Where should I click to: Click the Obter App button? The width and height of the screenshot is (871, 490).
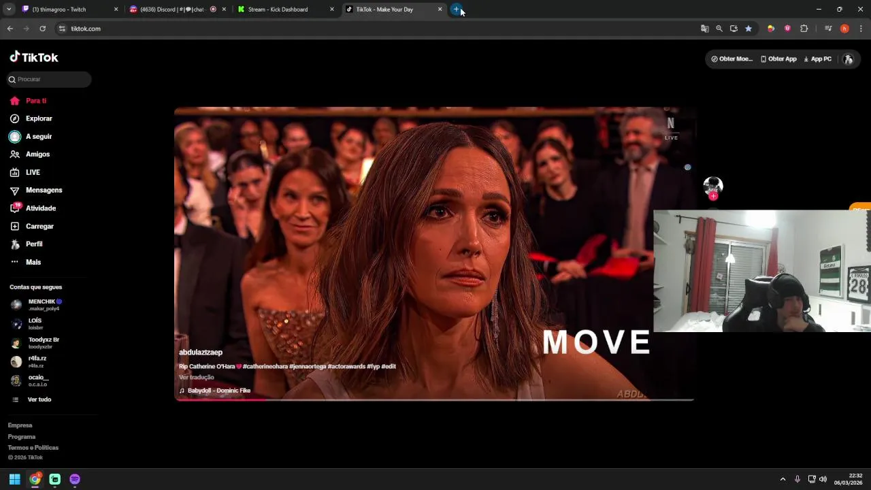pyautogui.click(x=778, y=59)
